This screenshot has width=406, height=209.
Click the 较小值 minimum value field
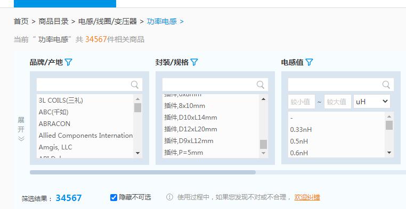[302, 102]
